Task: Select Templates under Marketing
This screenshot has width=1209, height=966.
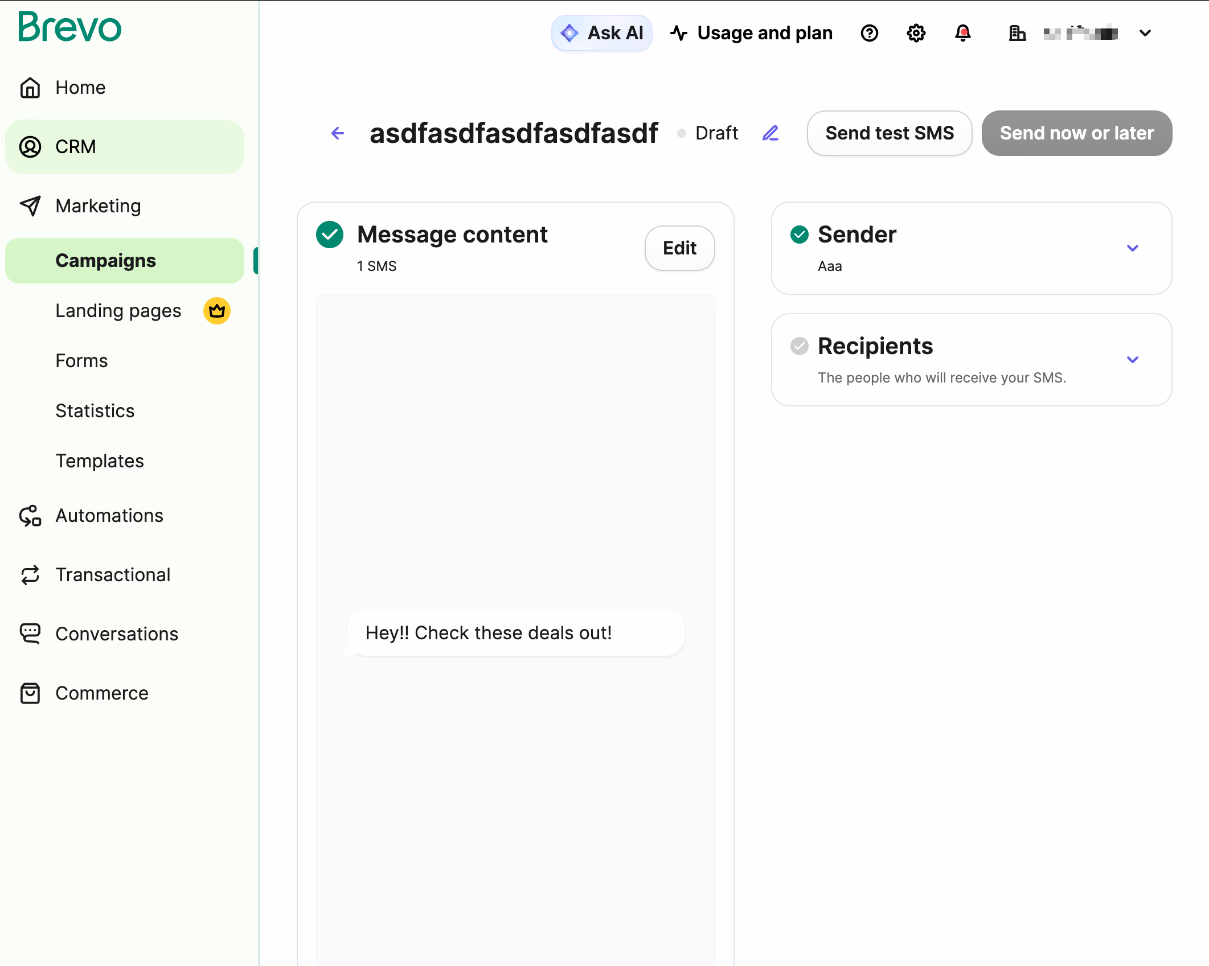Action: pos(100,461)
